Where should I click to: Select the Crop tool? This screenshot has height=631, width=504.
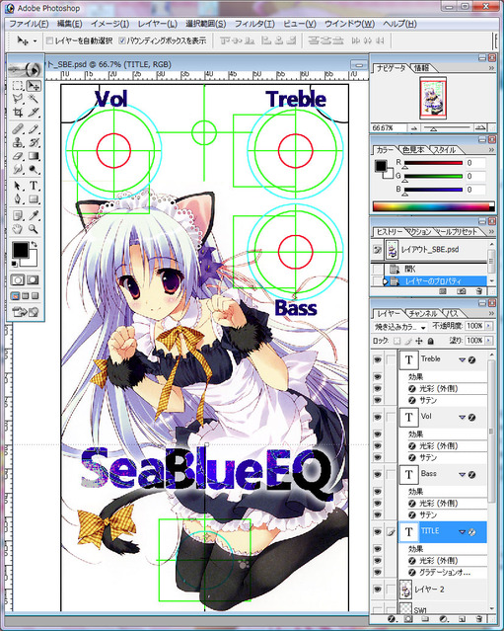pyautogui.click(x=18, y=113)
